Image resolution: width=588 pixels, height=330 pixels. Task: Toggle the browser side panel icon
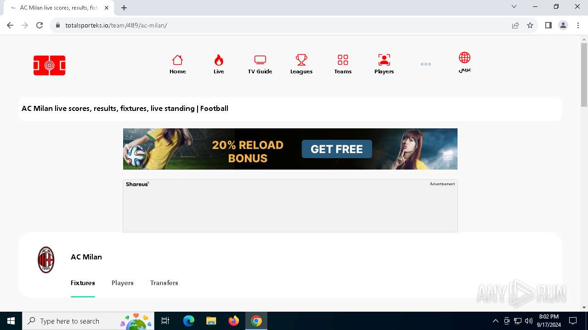(x=548, y=25)
